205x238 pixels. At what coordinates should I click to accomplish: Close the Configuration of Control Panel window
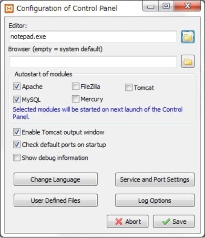click(x=187, y=6)
